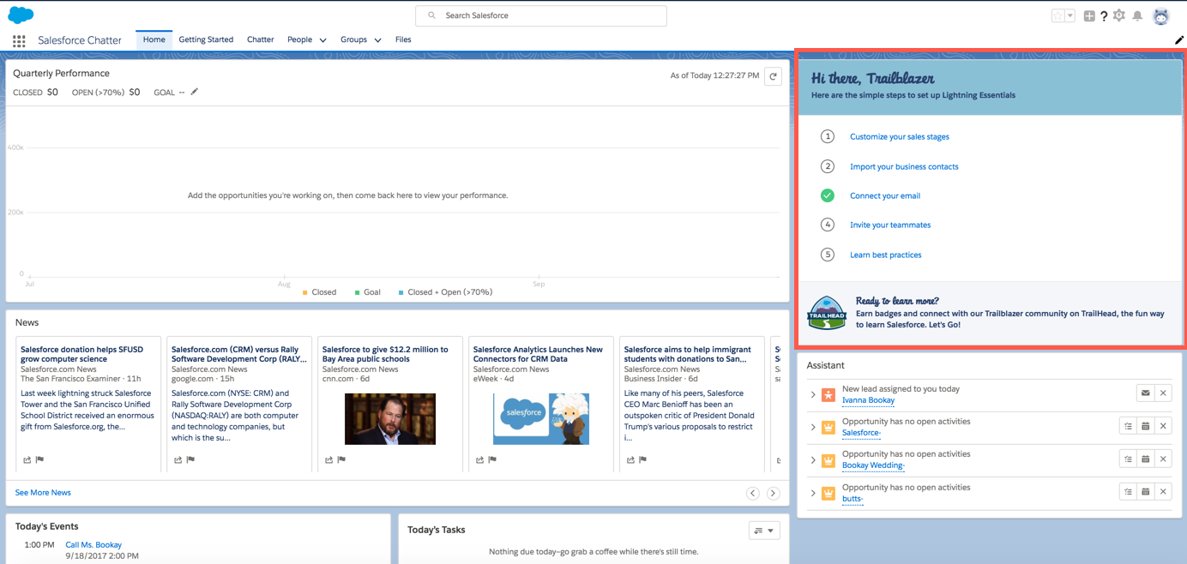The image size is (1187, 564).
Task: Flag the Salesforce Analytics news article
Action: tap(492, 460)
